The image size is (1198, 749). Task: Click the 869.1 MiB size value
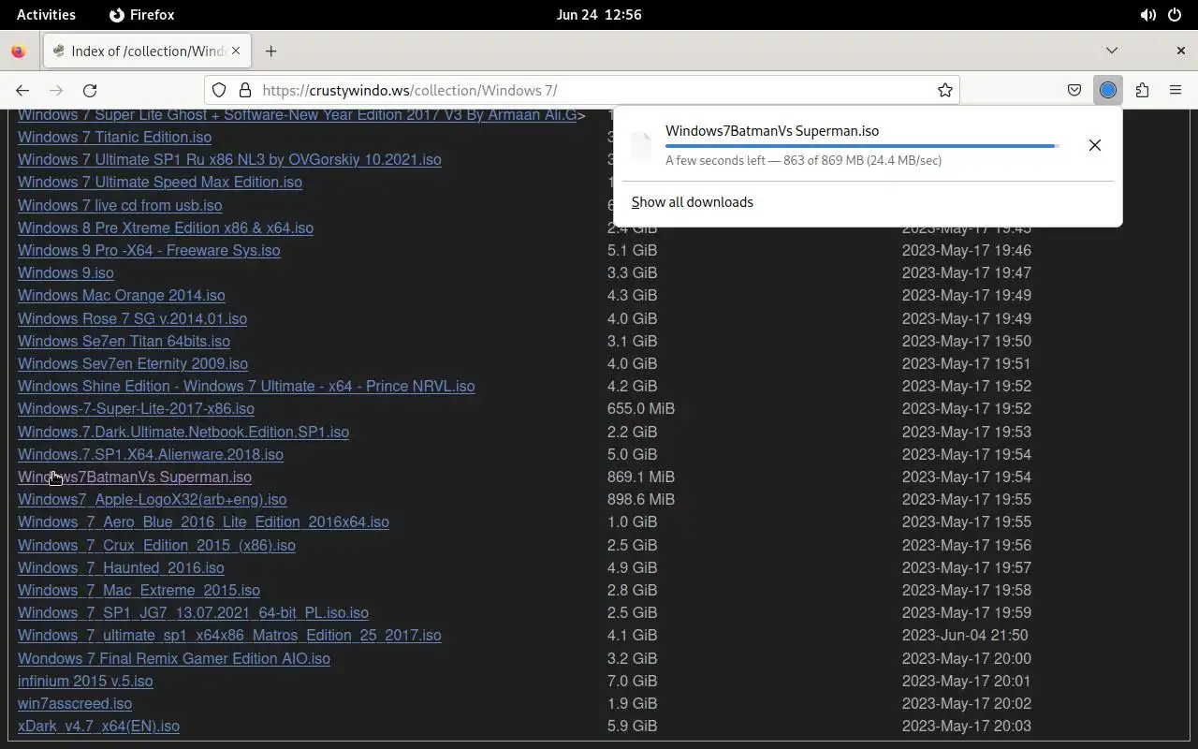641,477
